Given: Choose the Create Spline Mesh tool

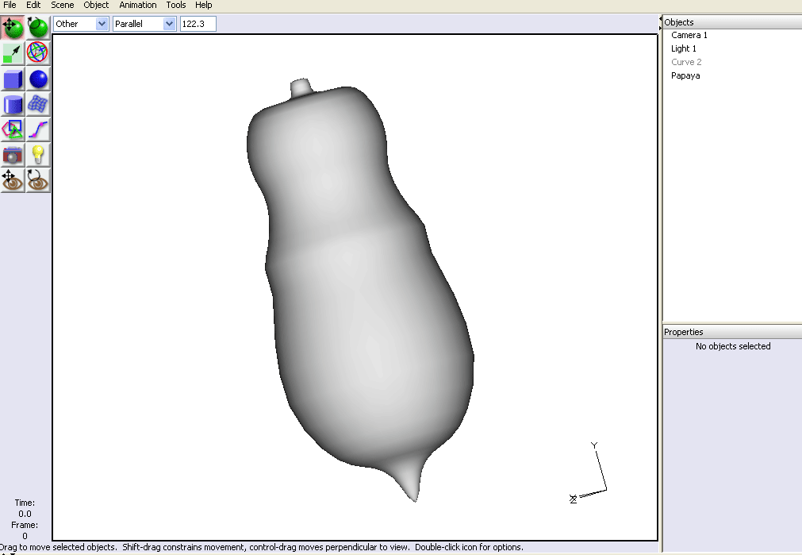Looking at the screenshot, I should (x=38, y=104).
